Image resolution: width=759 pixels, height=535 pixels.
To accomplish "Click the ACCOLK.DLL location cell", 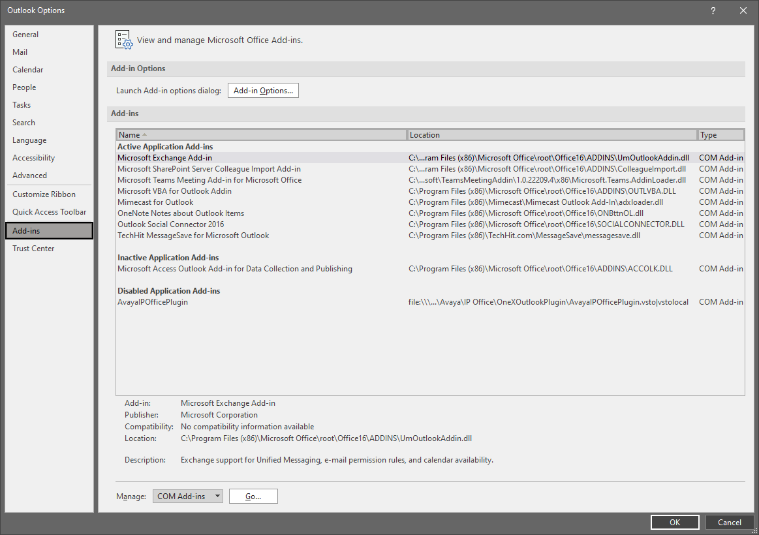I will point(540,269).
